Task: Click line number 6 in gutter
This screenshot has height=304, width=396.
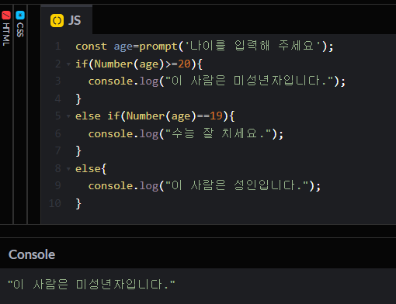Action: [x=58, y=133]
